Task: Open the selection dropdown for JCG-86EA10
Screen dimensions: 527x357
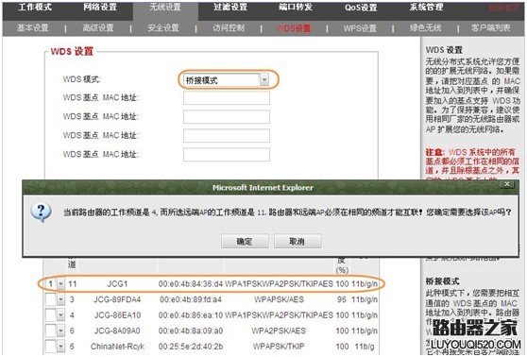Action: pos(60,315)
